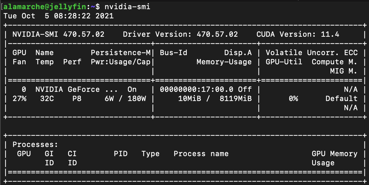Click the Default compute mode text

[341, 99]
